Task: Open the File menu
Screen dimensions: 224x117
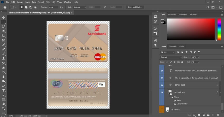Action: click(8, 2)
